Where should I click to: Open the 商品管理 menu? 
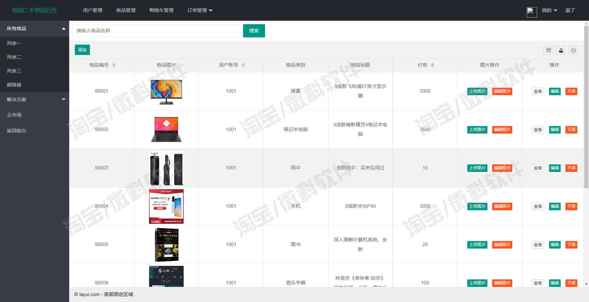[126, 10]
